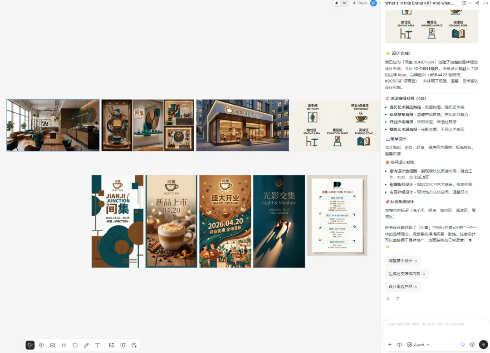Click the chat message input field
The image size is (490, 353).
(x=435, y=328)
